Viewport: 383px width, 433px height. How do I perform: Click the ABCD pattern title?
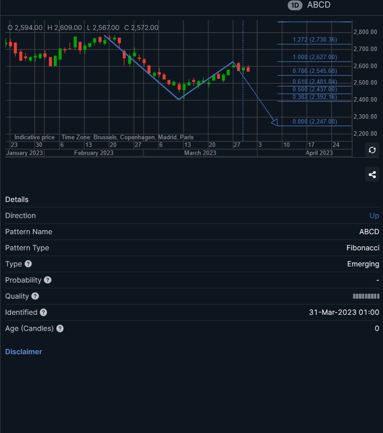[x=319, y=4]
